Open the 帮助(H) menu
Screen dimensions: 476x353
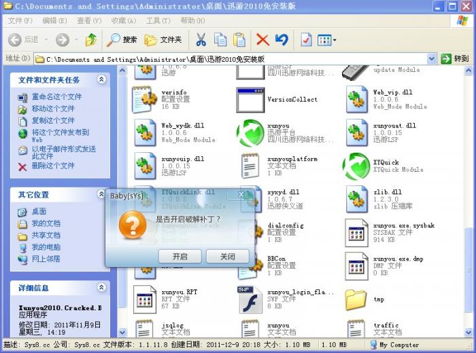point(192,20)
